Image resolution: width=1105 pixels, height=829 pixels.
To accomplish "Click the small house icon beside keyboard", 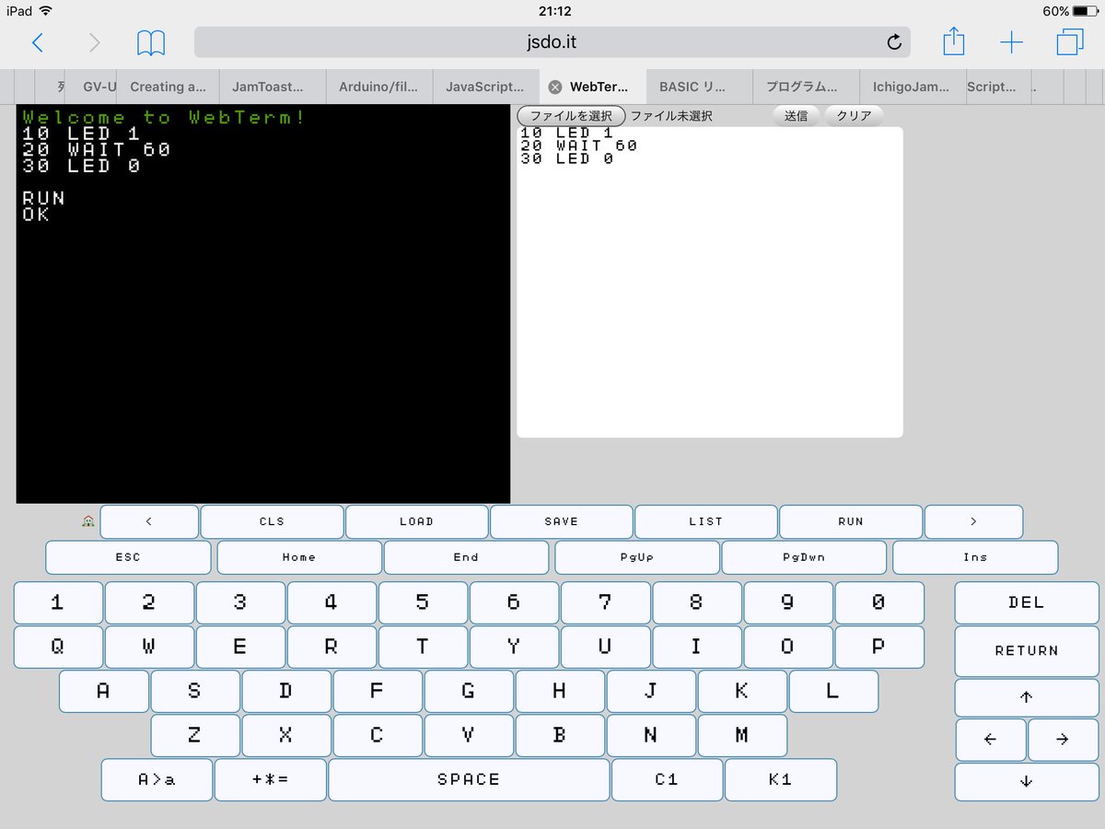I will coord(88,520).
